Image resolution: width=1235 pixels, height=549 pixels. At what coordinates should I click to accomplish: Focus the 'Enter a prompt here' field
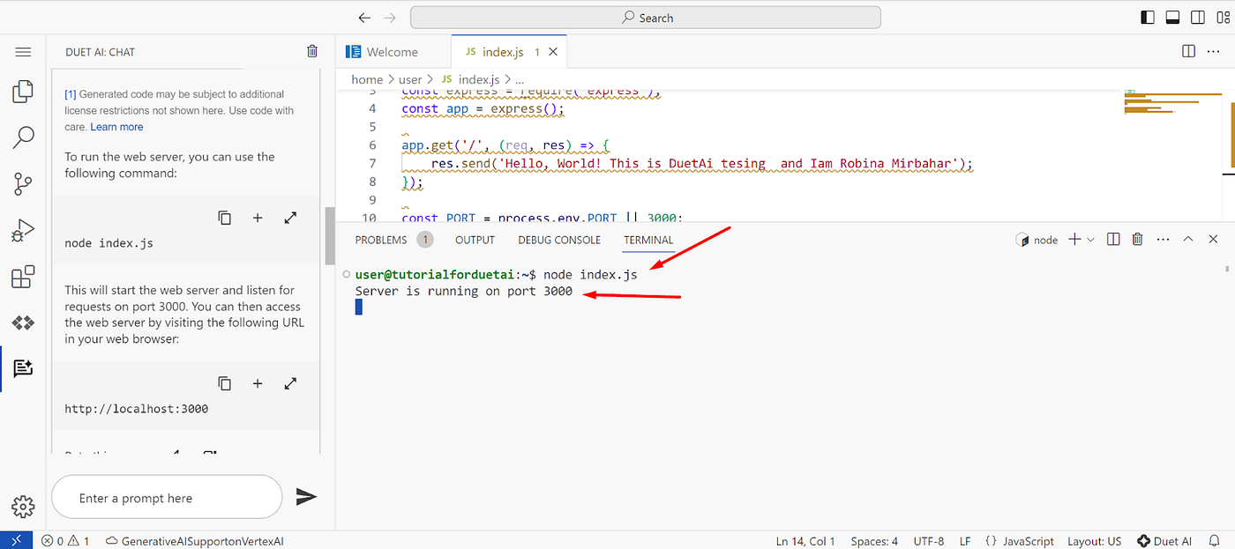(x=167, y=498)
